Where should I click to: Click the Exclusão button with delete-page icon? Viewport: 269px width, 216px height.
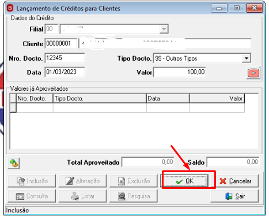pyautogui.click(x=134, y=181)
